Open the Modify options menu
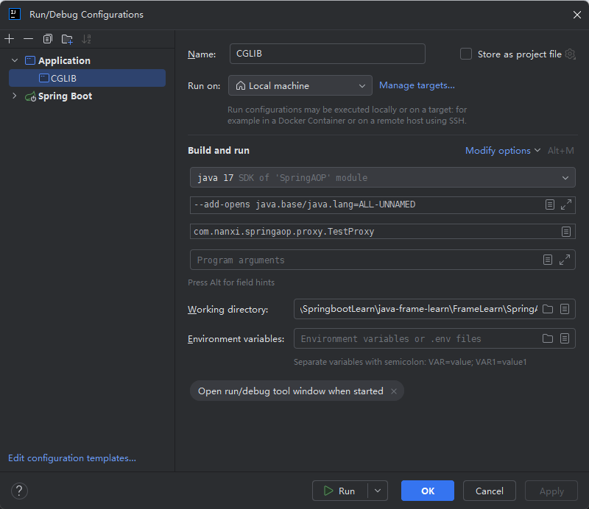 (x=503, y=151)
